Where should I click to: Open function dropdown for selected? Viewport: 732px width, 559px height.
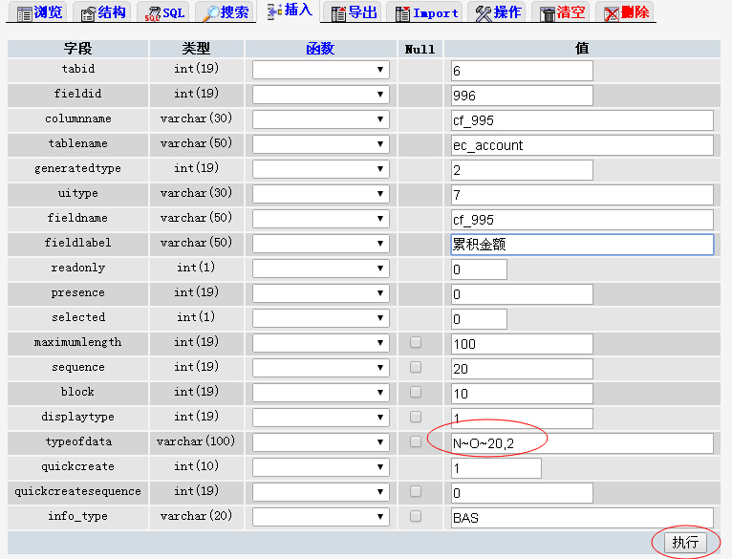click(321, 317)
